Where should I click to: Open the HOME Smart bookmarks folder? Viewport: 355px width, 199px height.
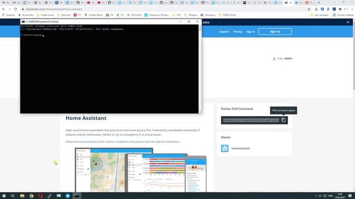pos(227,15)
